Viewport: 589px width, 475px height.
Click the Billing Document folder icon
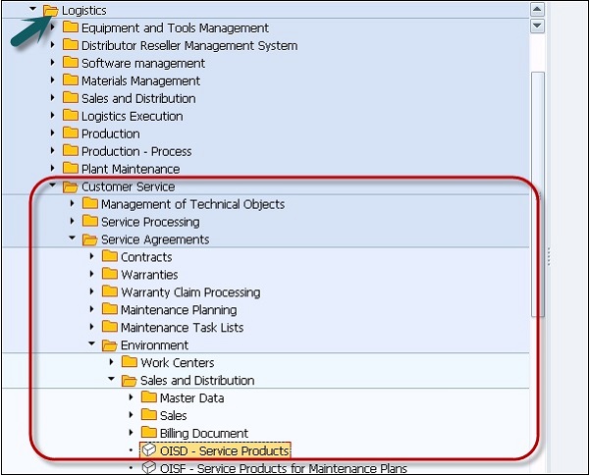pyautogui.click(x=149, y=433)
